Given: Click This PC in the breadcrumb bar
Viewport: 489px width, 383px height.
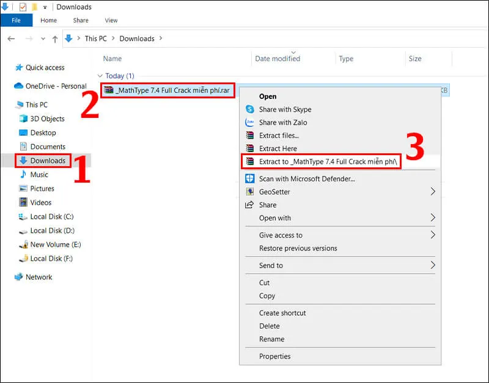Looking at the screenshot, I should click(96, 38).
